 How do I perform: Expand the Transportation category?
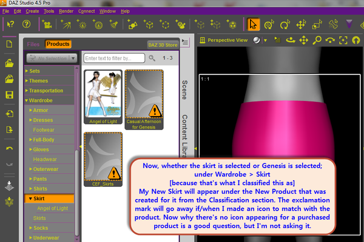pos(27,91)
